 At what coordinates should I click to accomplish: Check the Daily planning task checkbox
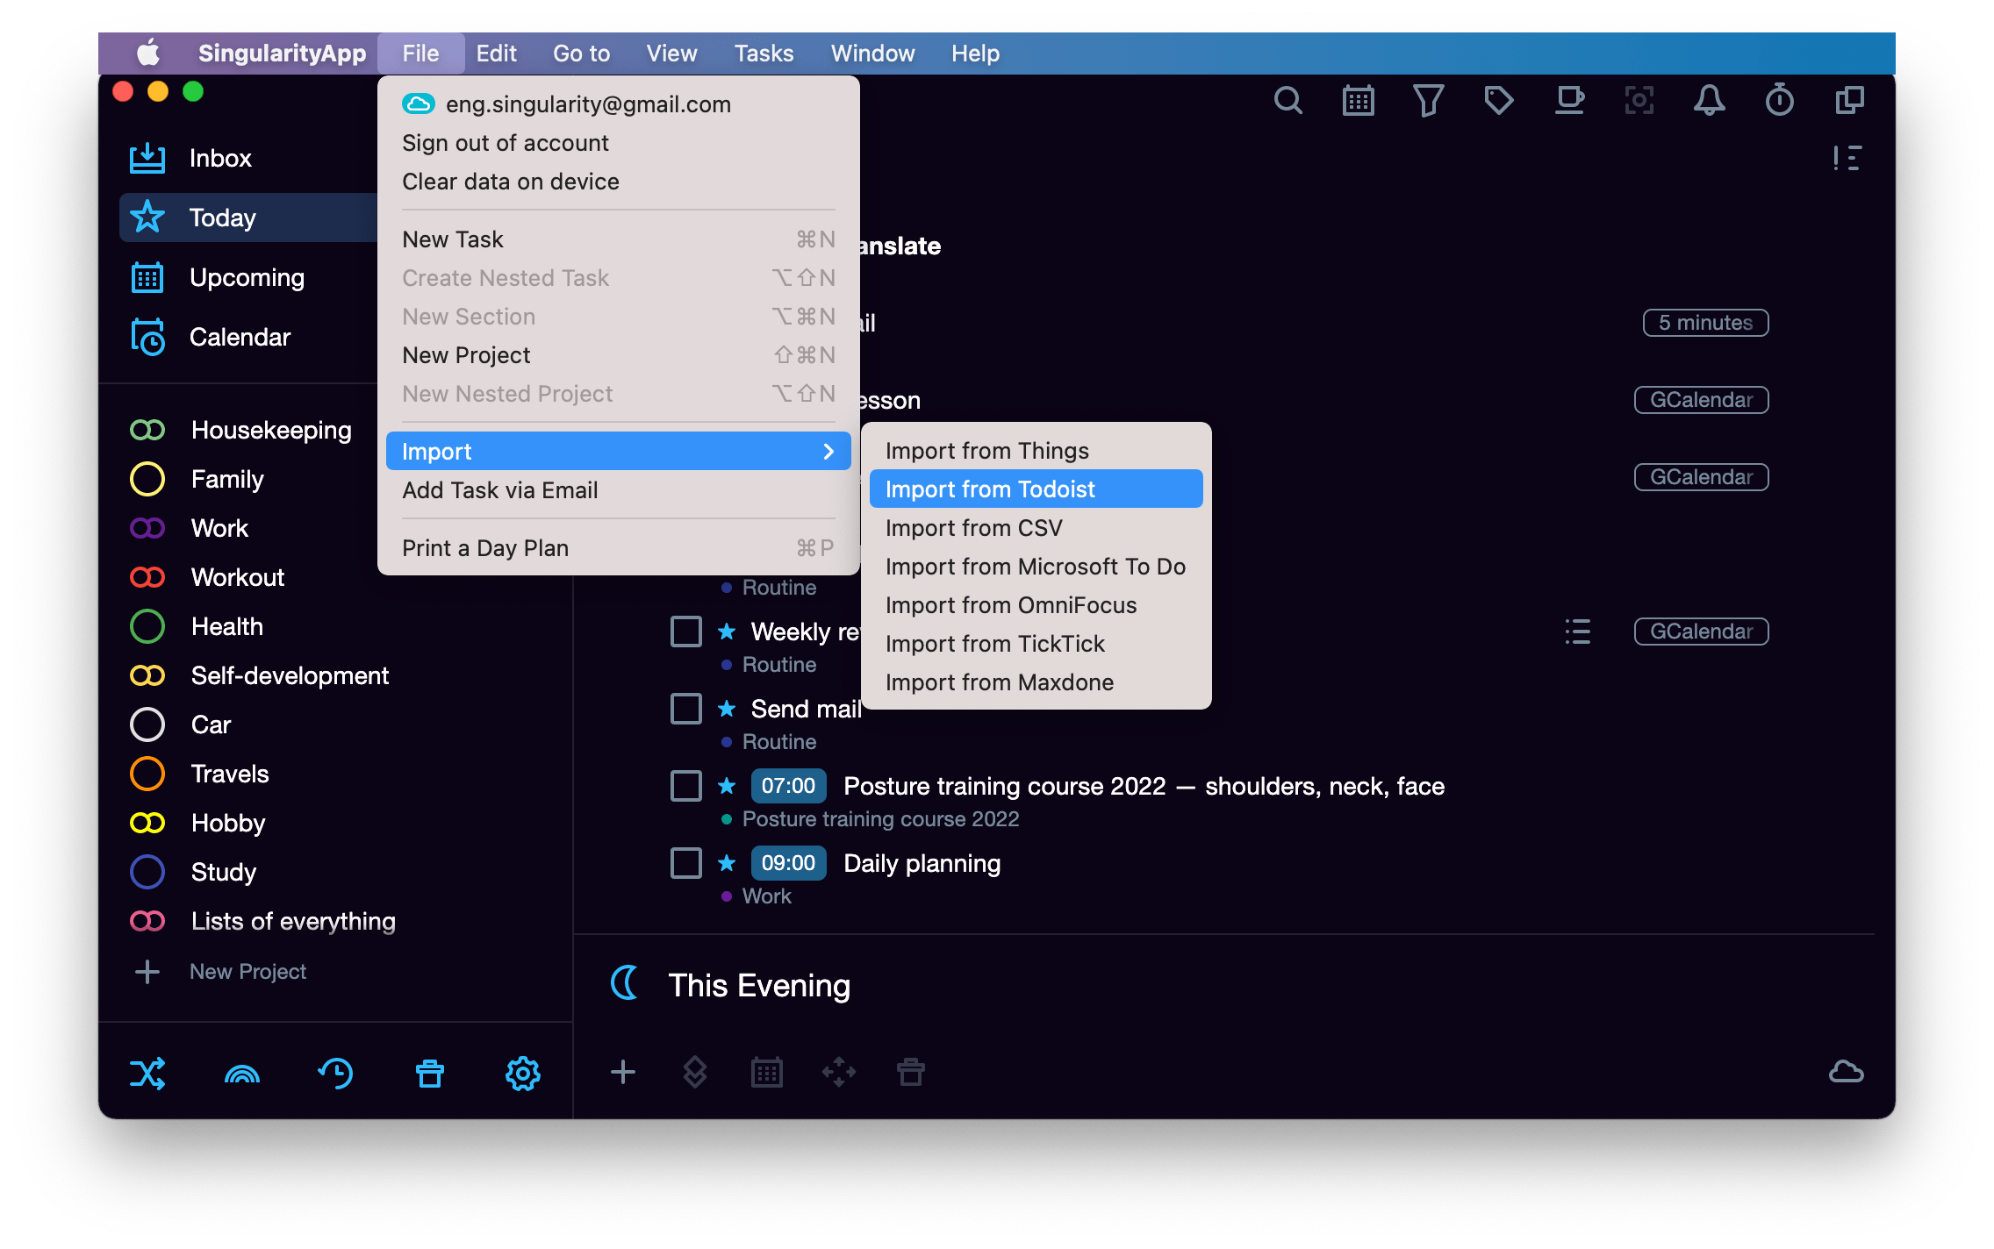(685, 863)
